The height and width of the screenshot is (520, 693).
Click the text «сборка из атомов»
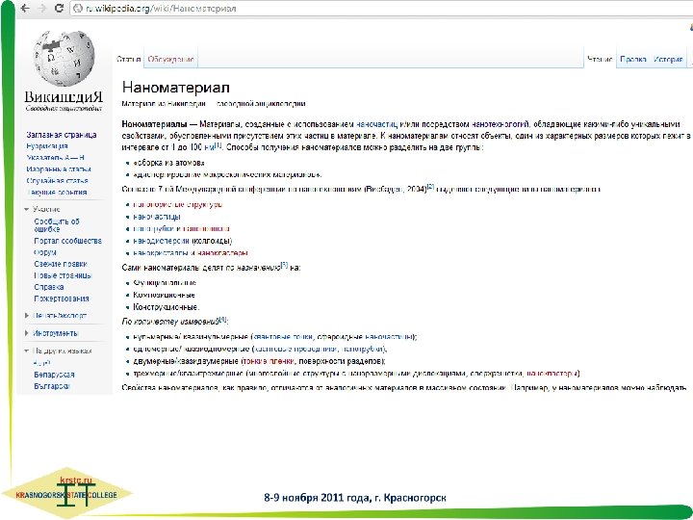[168, 163]
